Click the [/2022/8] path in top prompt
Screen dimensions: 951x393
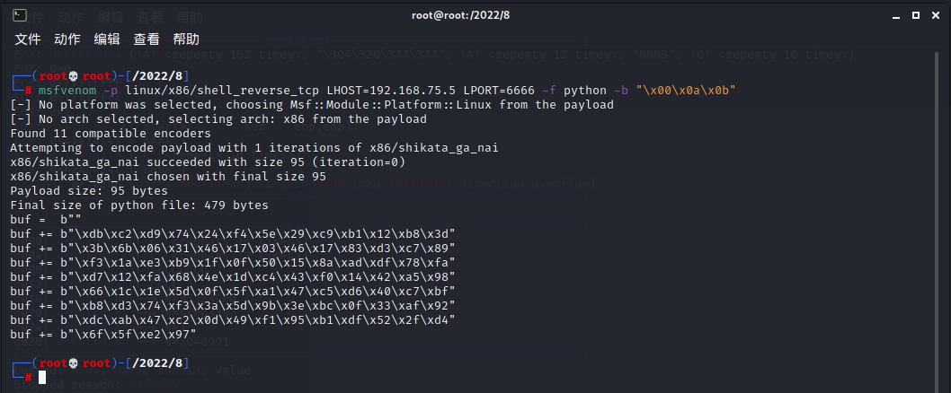tap(157, 76)
